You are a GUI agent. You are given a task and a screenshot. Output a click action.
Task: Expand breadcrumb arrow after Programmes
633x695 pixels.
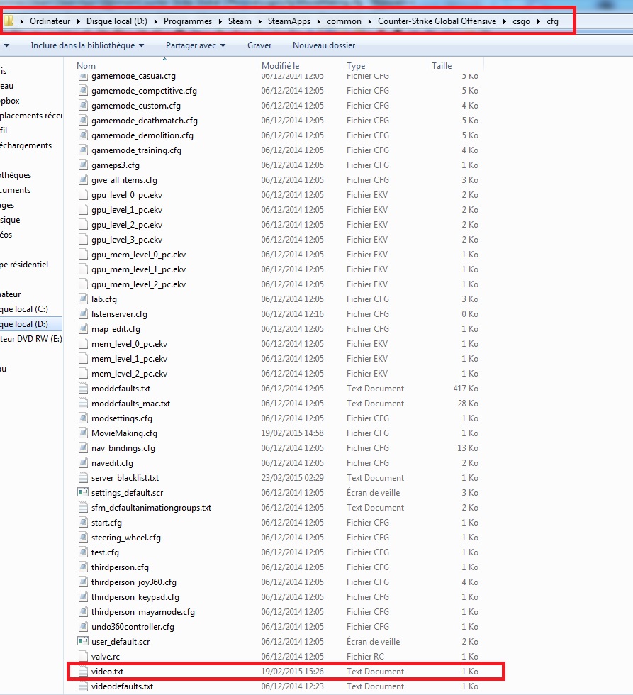[220, 21]
